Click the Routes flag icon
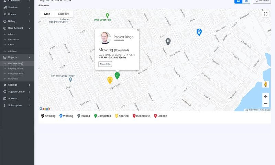Screen dimensions: 275x165 (5, 14)
